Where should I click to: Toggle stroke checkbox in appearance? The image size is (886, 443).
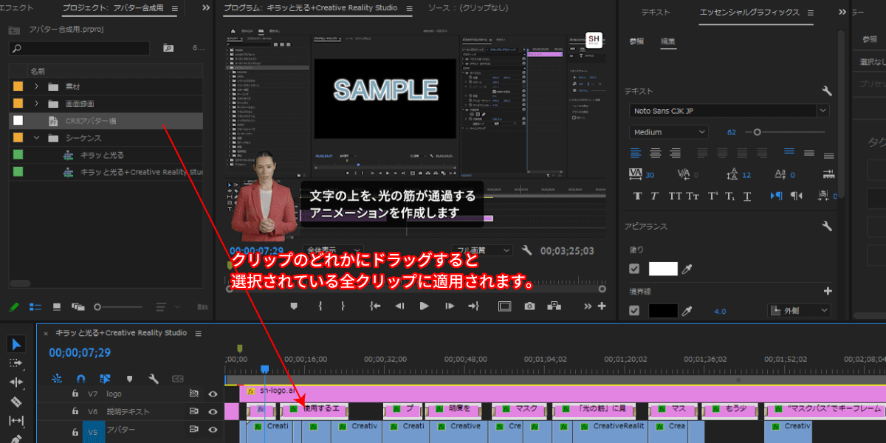coord(633,311)
